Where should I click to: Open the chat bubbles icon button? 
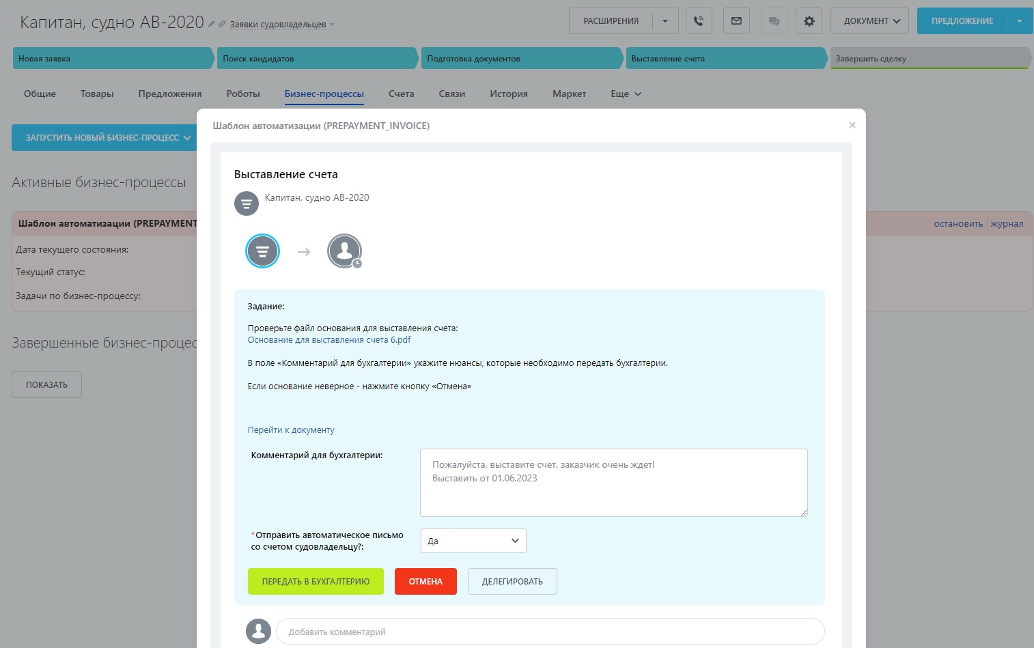[774, 21]
